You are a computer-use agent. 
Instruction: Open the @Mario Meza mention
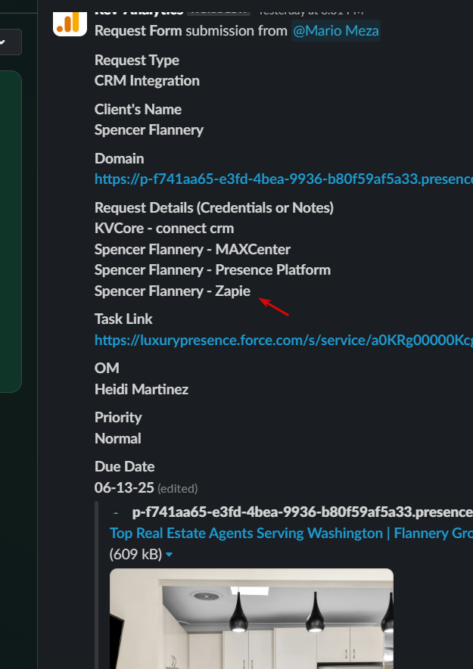336,31
